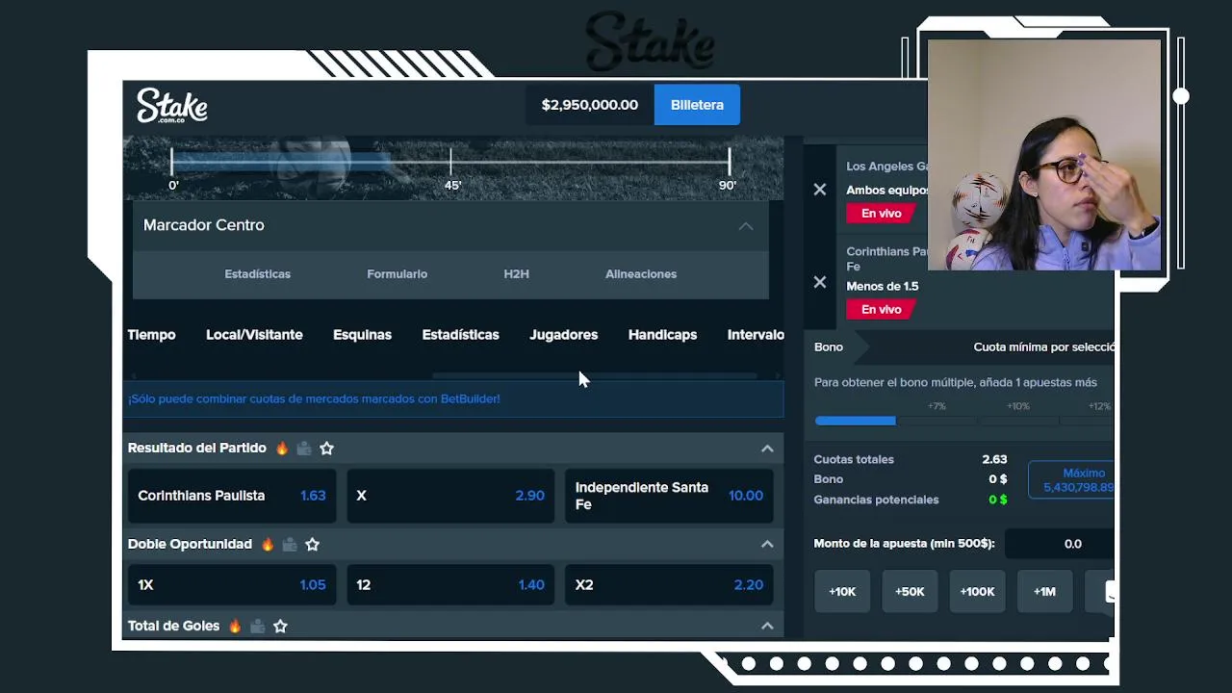Open the Billetera wallet button

[697, 105]
